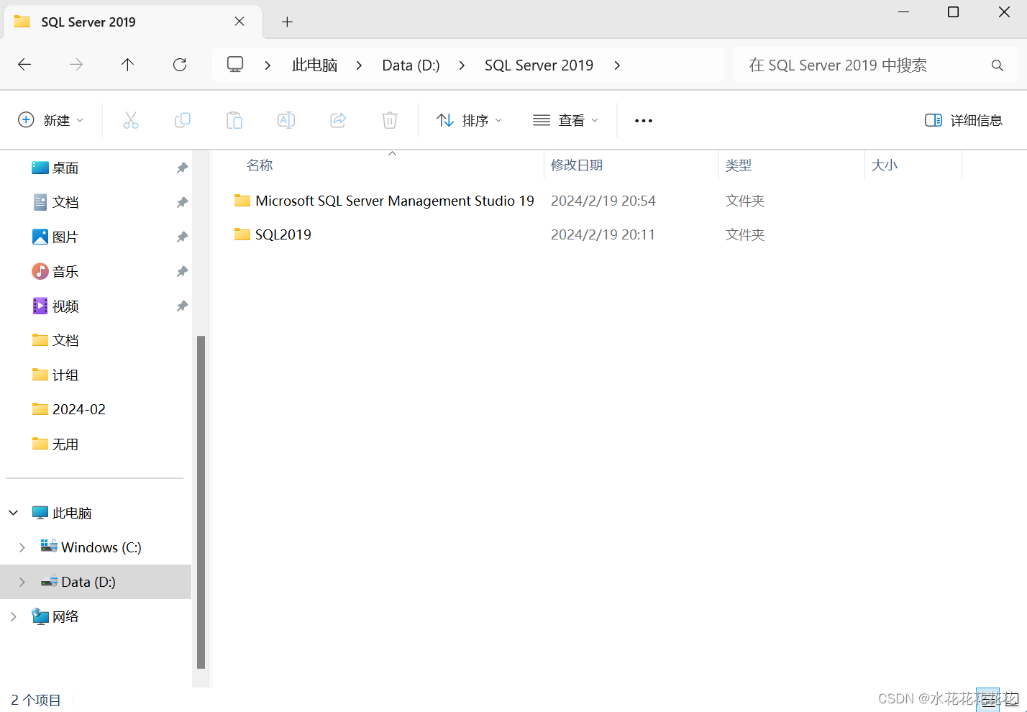Click the Rename icon in toolbar
The width and height of the screenshot is (1027, 712).
click(x=286, y=120)
